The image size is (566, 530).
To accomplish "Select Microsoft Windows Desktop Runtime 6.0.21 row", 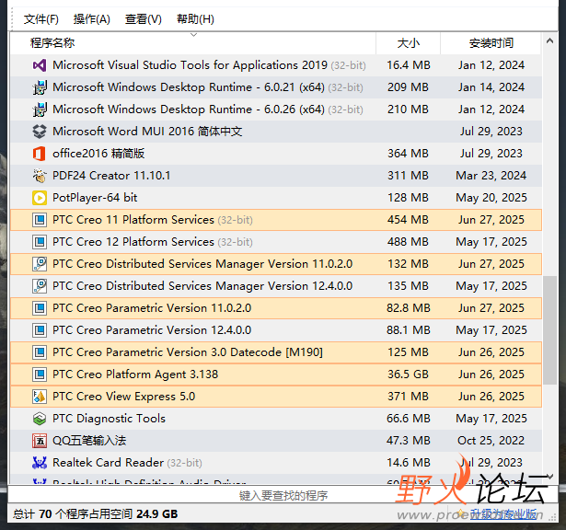I will (276, 87).
